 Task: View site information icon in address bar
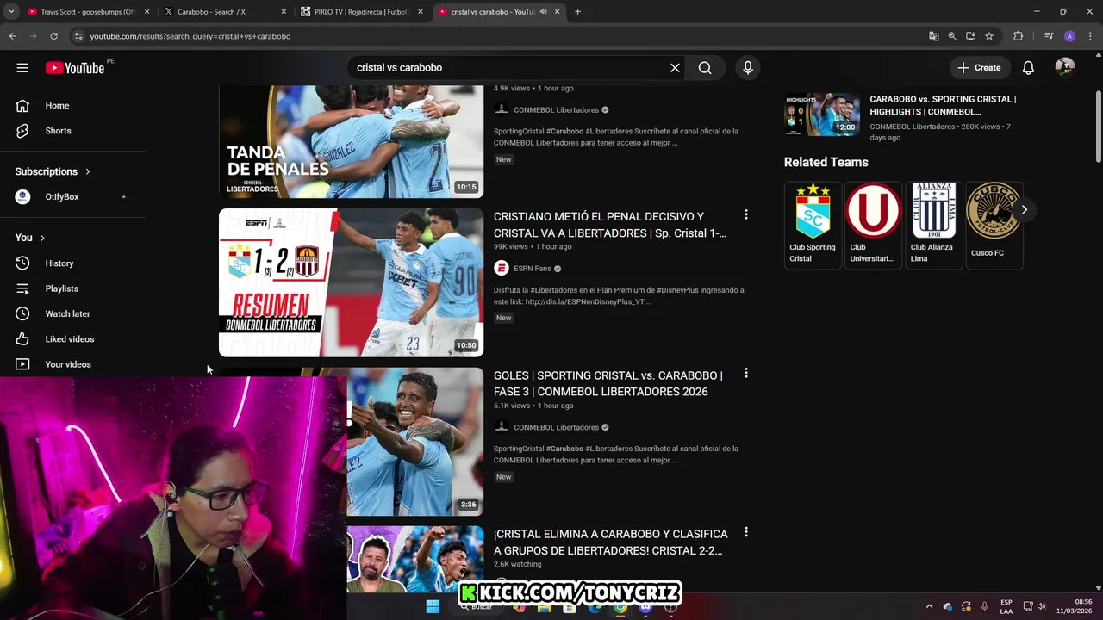pos(78,36)
